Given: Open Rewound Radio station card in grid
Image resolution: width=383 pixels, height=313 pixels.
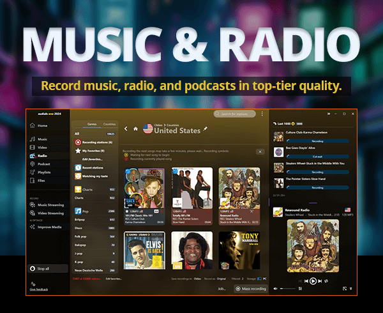Looking at the screenshot, I should (239, 196).
